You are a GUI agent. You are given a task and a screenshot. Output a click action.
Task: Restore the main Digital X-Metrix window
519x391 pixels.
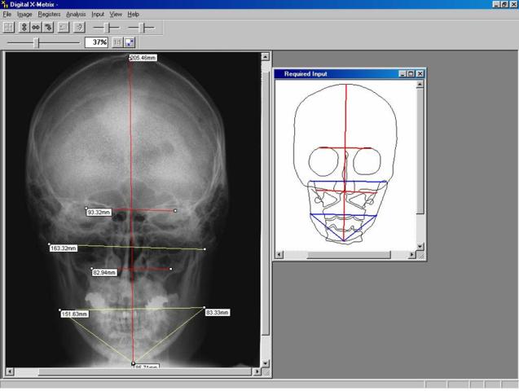point(504,4)
